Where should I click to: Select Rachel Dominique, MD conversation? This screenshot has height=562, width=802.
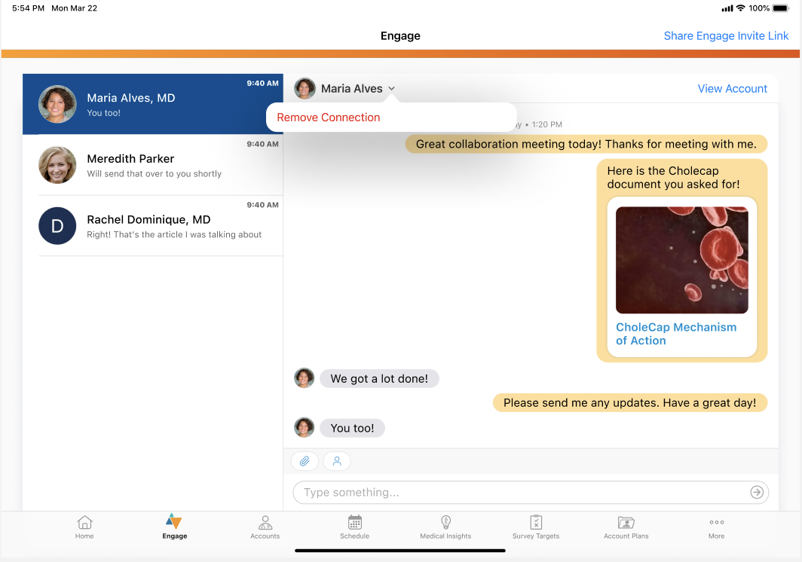click(153, 226)
